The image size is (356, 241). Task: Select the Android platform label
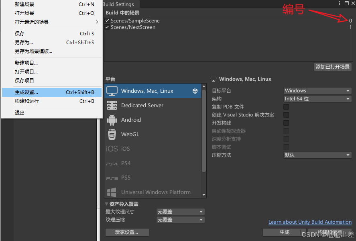(131, 120)
